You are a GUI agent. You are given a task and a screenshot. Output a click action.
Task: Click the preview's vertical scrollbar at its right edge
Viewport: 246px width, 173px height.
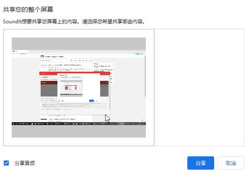145,76
